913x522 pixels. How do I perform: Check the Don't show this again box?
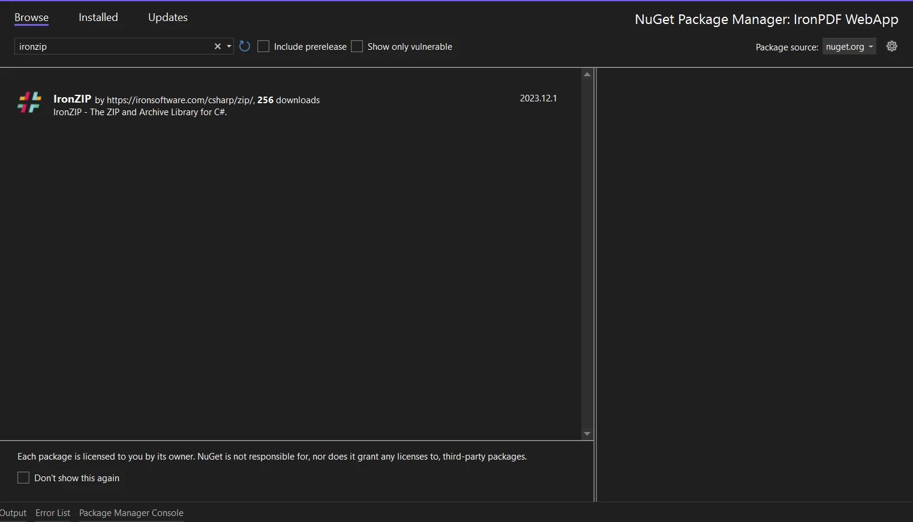23,478
